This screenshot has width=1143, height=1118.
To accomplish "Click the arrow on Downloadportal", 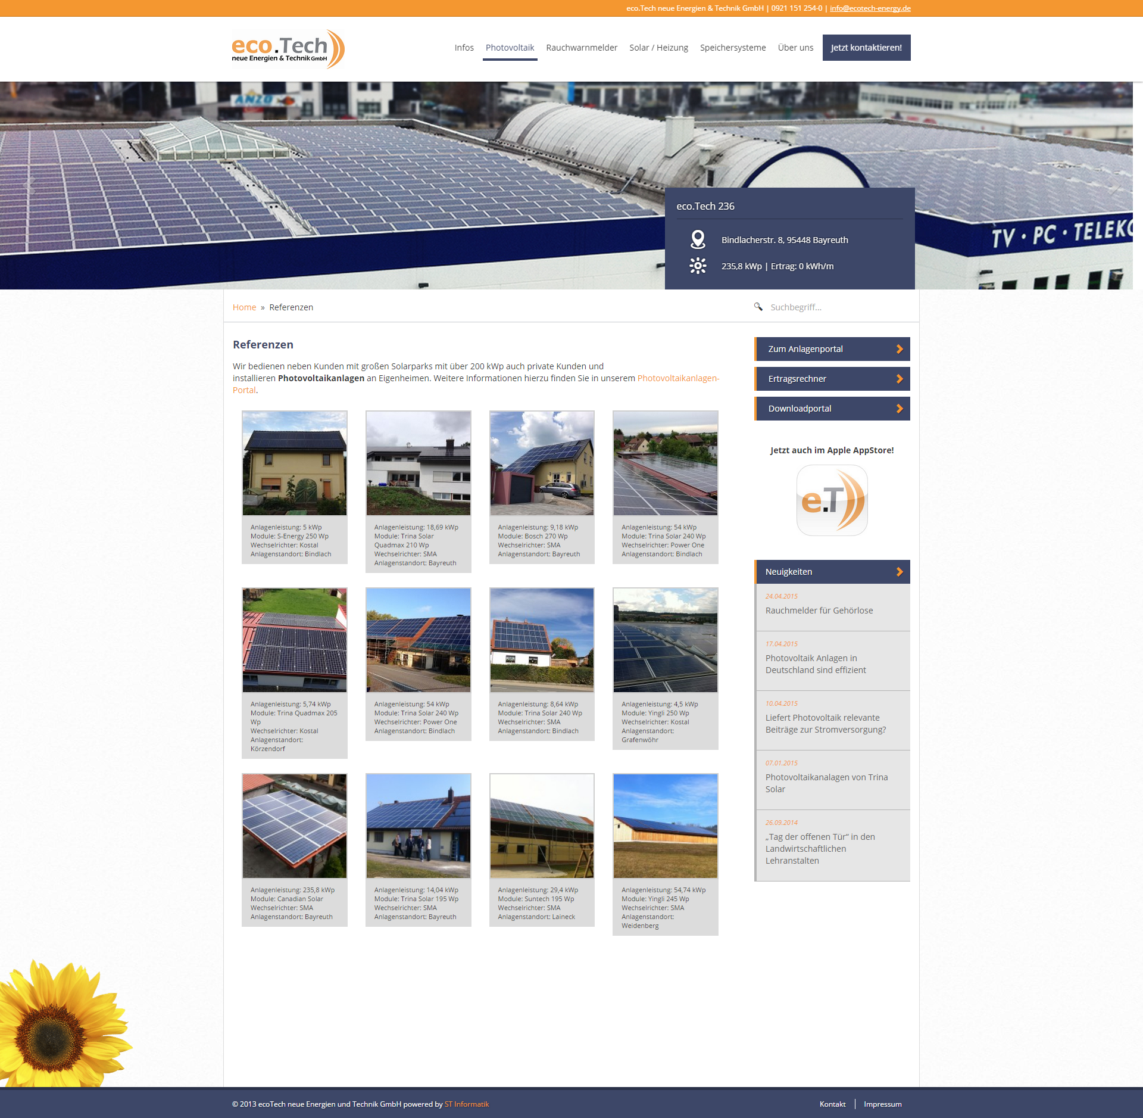I will point(900,409).
